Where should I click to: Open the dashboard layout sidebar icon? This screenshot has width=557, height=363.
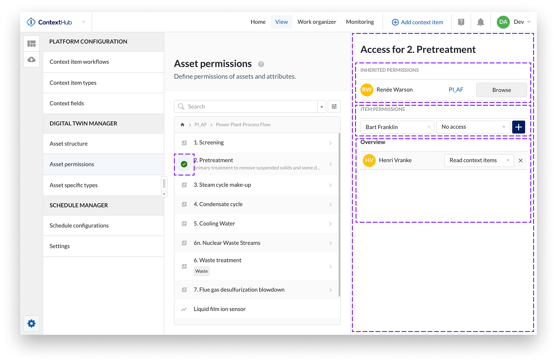pyautogui.click(x=31, y=44)
